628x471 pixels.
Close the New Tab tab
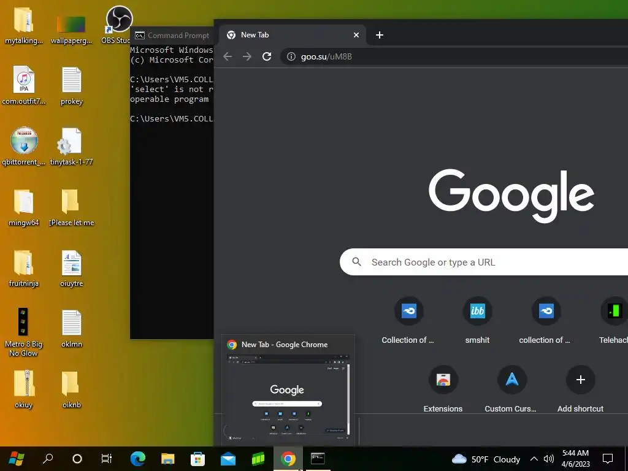[356, 35]
